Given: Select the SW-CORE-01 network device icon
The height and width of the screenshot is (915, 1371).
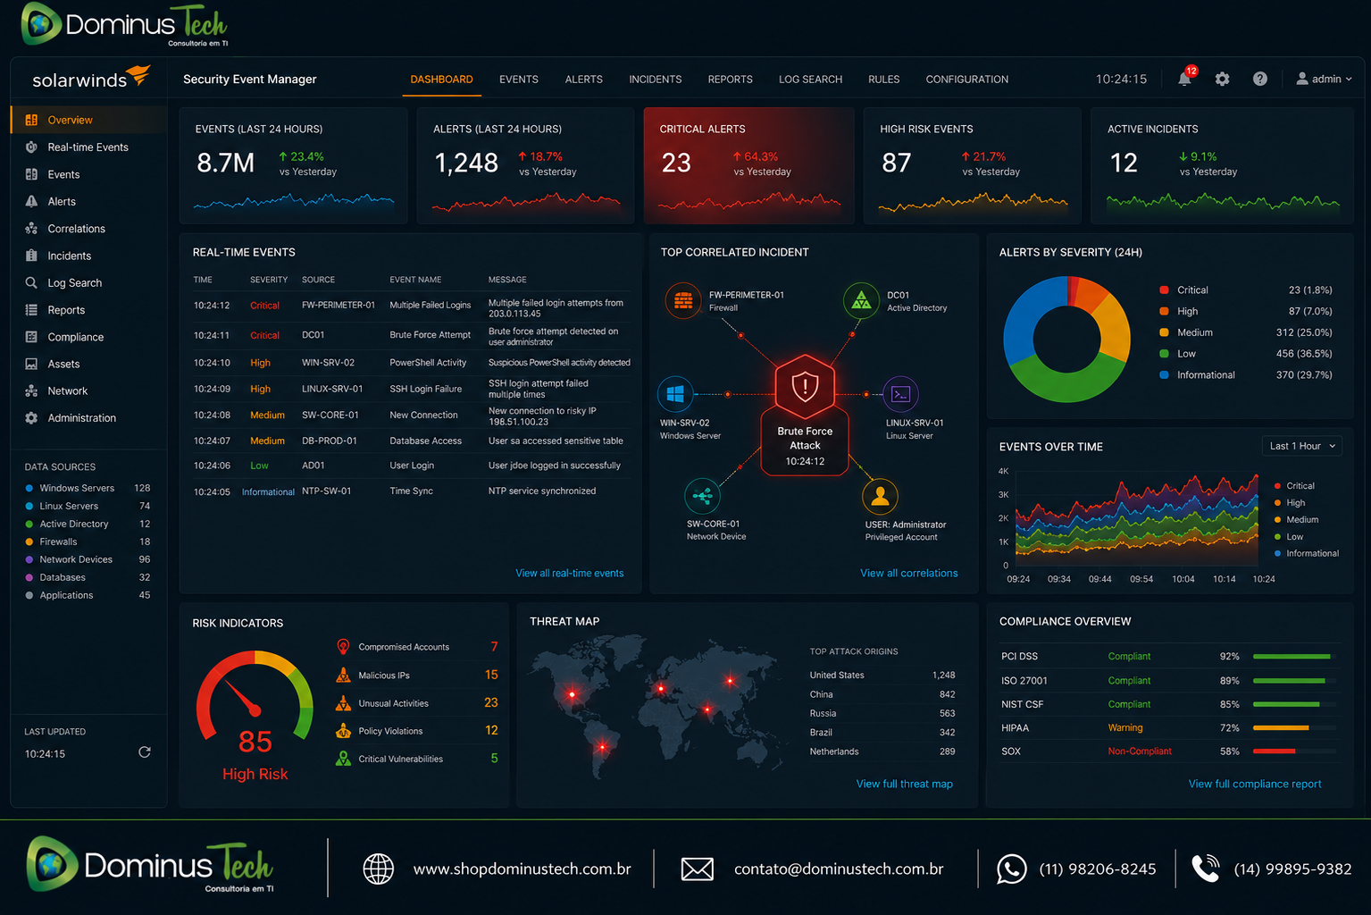Looking at the screenshot, I should pyautogui.click(x=702, y=496).
